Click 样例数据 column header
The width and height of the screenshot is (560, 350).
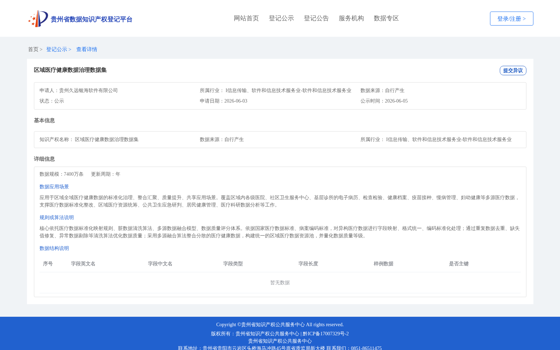[384, 264]
